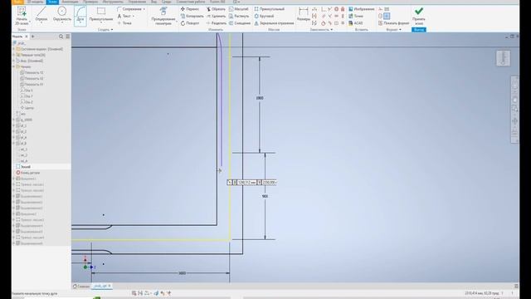Click the 3000 dimension on the sketch

[182, 273]
